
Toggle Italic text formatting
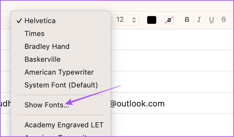(x=199, y=20)
